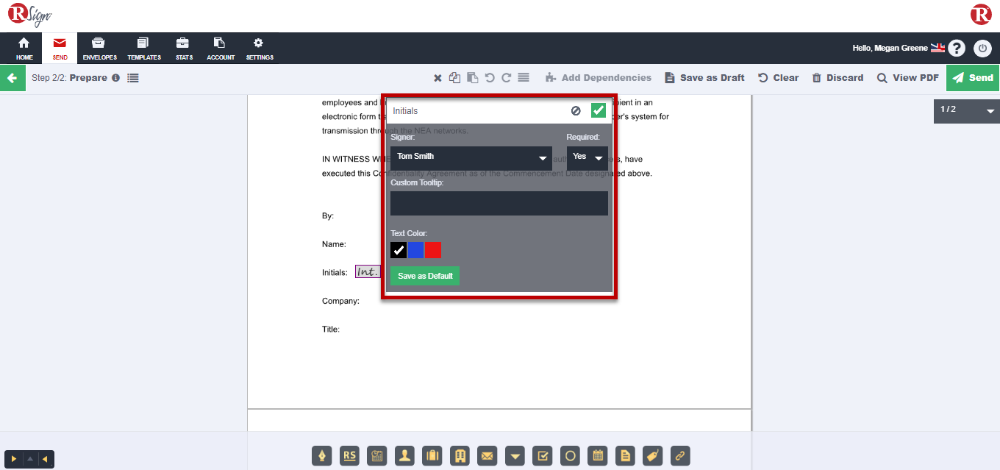Click the Save as Default button
Screen dimensions: 1000x470
coord(424,276)
